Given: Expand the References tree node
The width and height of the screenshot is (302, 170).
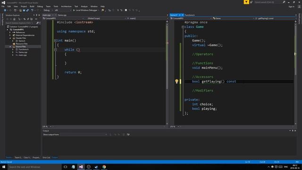Looking at the screenshot, I should click(x=10, y=33).
